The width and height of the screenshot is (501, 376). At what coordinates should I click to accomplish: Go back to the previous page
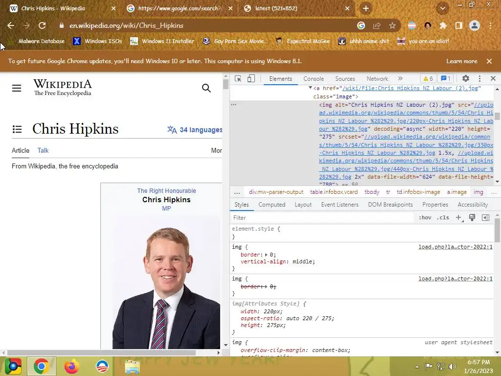click(x=11, y=25)
